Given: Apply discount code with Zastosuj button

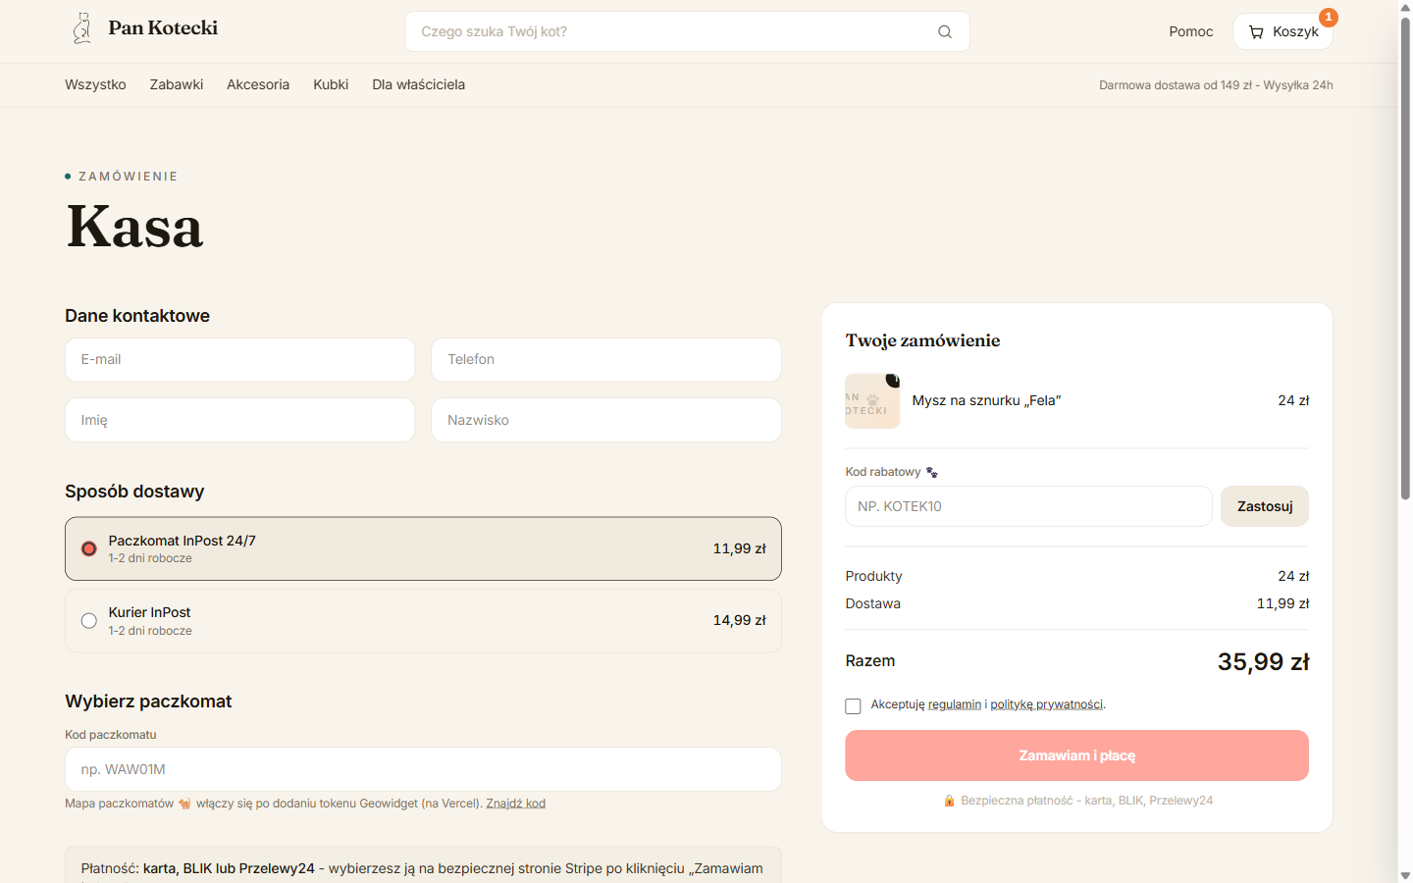Looking at the screenshot, I should 1265,506.
